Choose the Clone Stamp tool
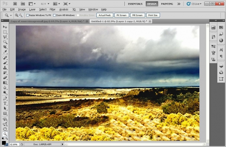Screen dimensions: 226x147 point(5,67)
